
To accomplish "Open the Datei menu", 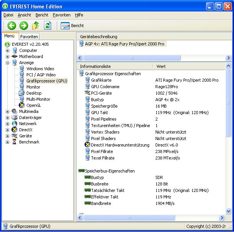I will point(8,15).
